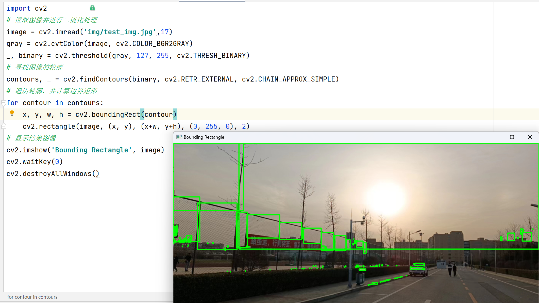
Task: Click the Bounding Rectangle title bar text
Action: [204, 137]
